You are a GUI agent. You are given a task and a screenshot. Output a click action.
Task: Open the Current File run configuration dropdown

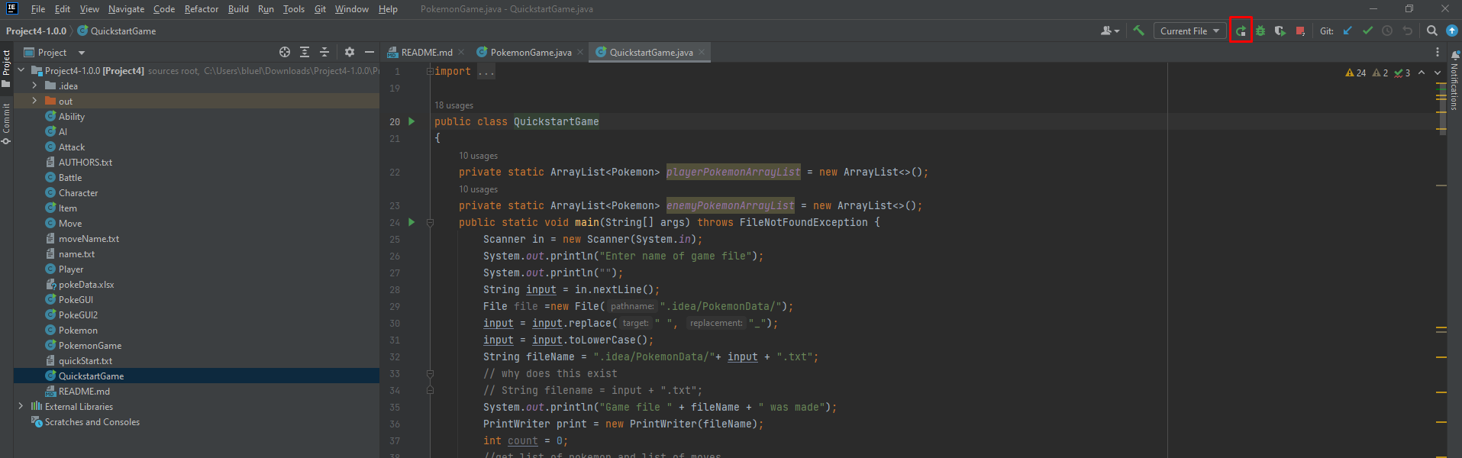(x=1189, y=31)
